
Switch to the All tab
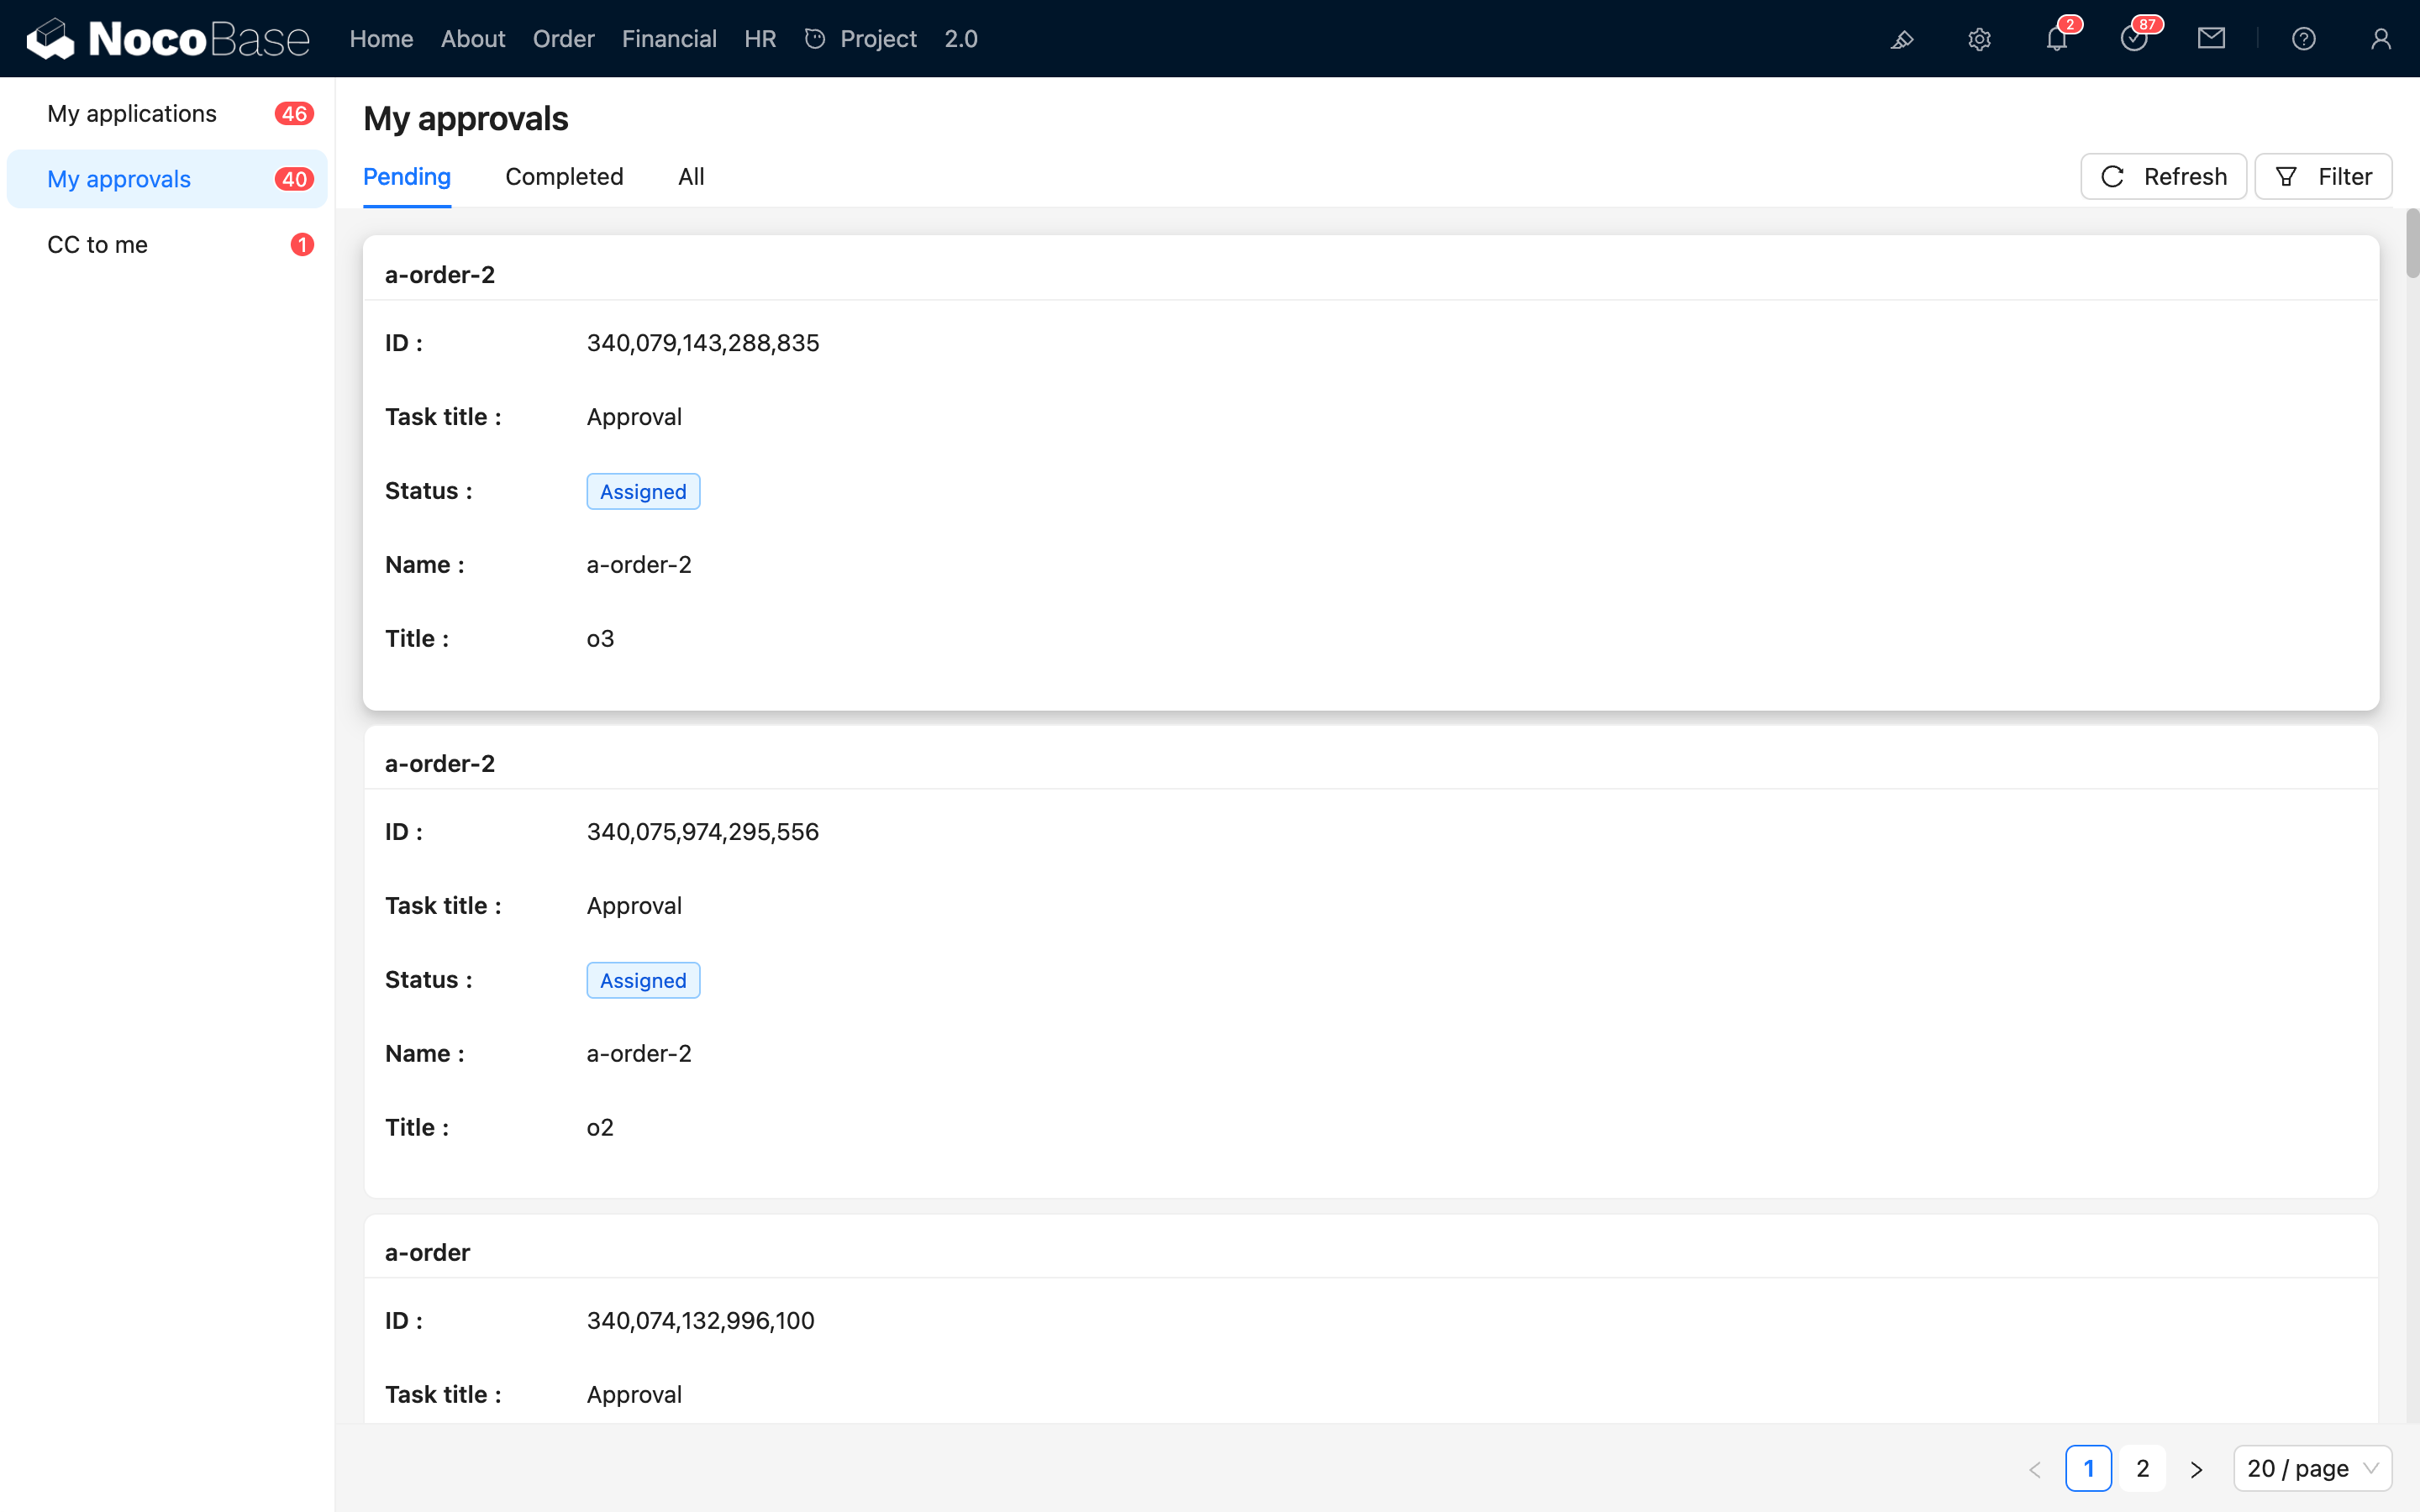click(x=691, y=177)
